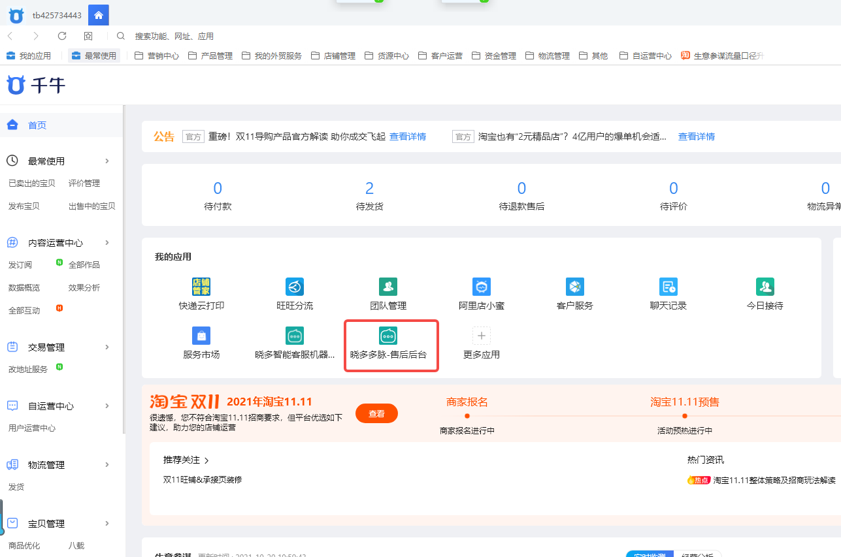
Task: Click 查看详情 for 双11导购 announcement
Action: 408,136
